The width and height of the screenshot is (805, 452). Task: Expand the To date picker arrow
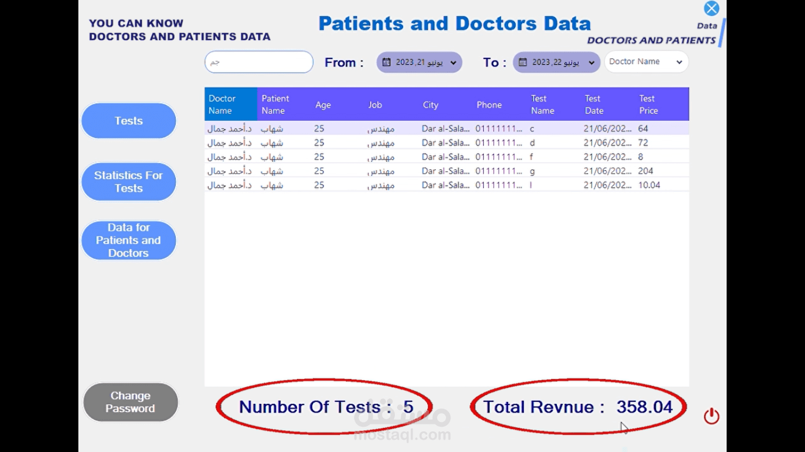pos(591,62)
